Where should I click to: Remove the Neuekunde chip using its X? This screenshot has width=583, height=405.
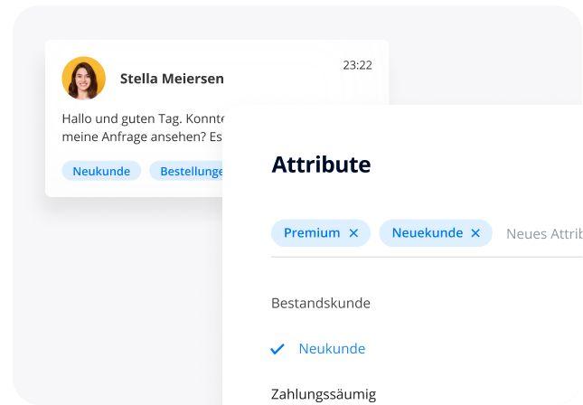[x=475, y=233]
